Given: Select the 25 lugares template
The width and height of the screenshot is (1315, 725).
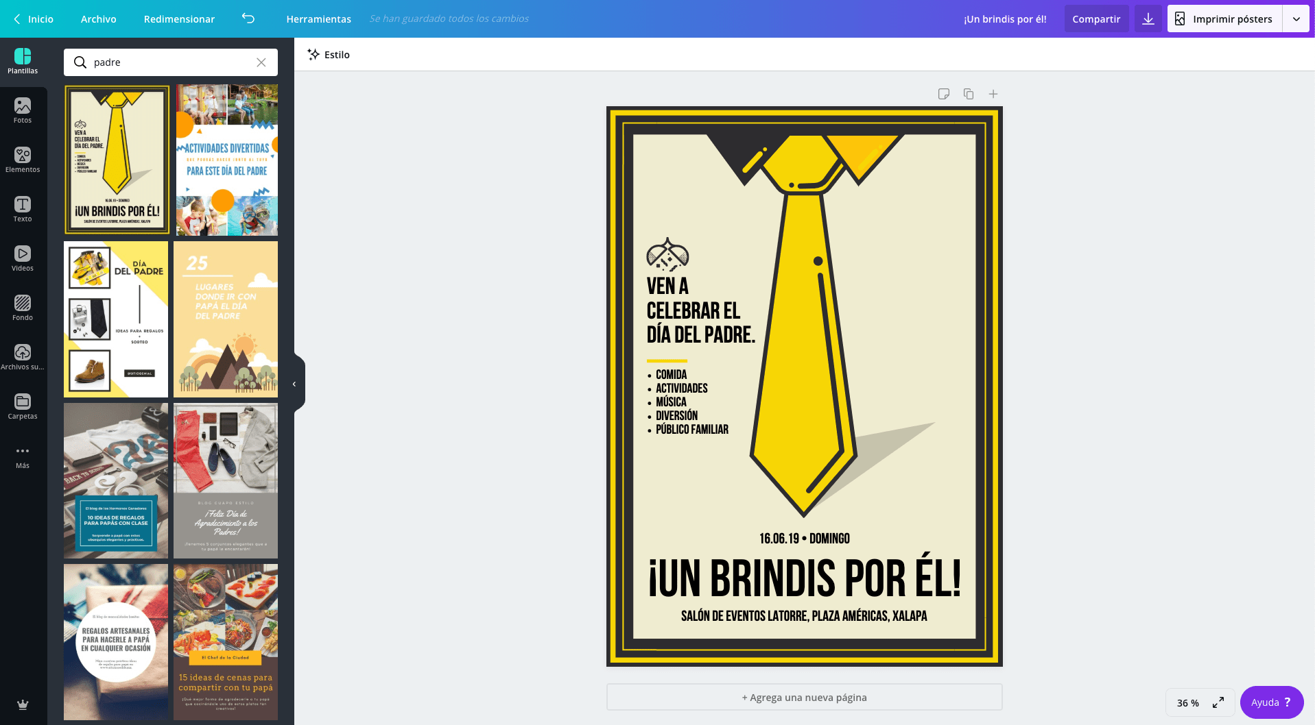Looking at the screenshot, I should [x=226, y=319].
